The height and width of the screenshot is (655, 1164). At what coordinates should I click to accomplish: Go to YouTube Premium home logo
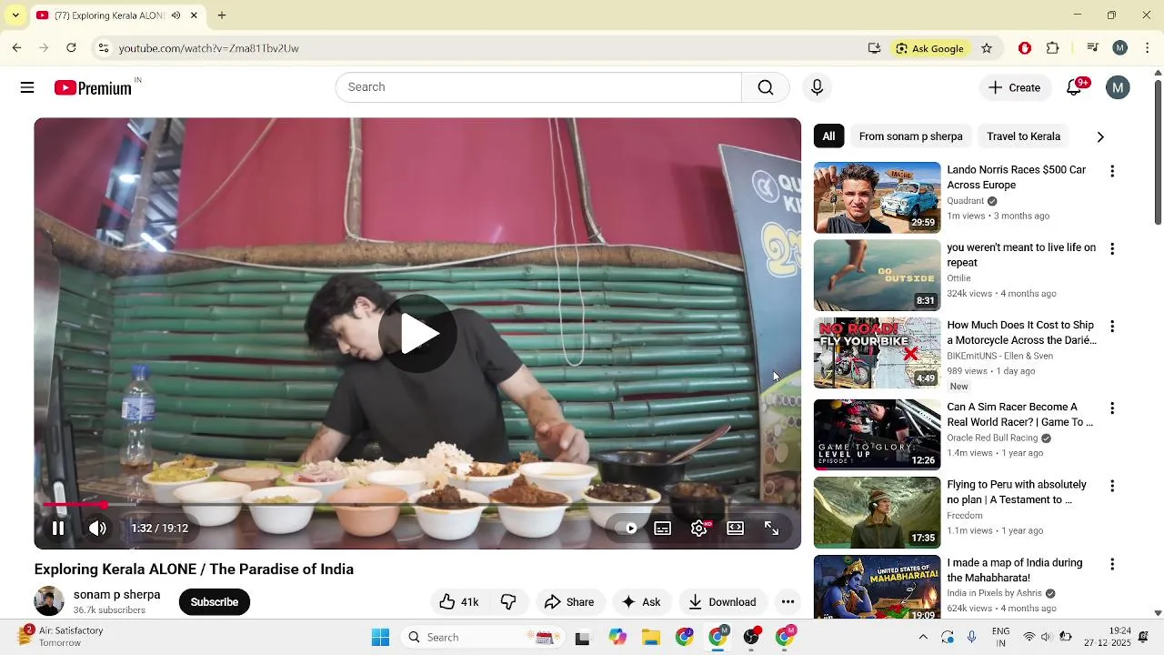point(93,87)
